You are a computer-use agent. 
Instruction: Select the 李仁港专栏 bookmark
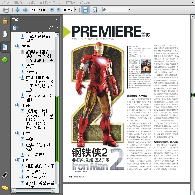(x=36, y=177)
